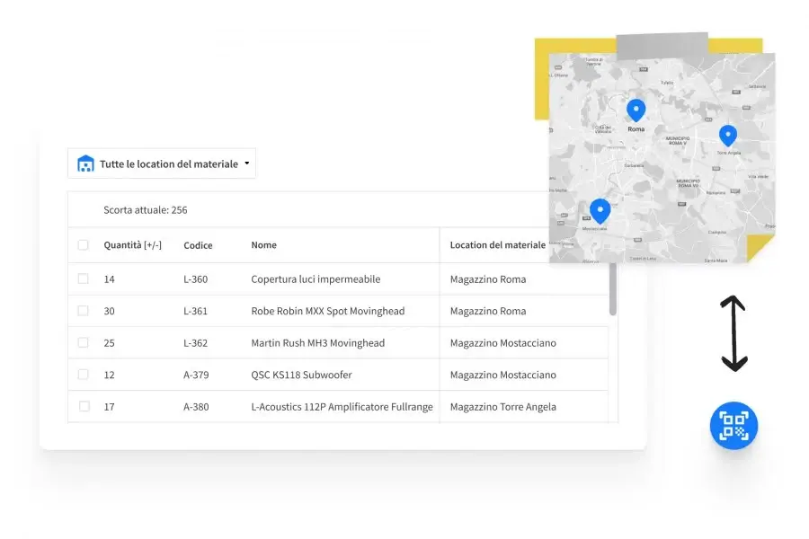Click quantity value 30
Screen dimensions: 809x539
pyautogui.click(x=109, y=312)
